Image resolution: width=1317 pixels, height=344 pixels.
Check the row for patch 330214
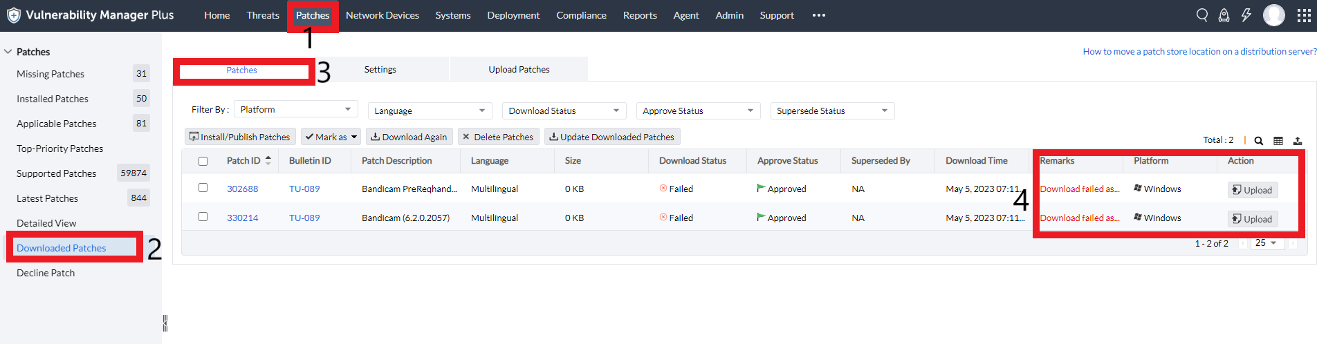(x=203, y=216)
